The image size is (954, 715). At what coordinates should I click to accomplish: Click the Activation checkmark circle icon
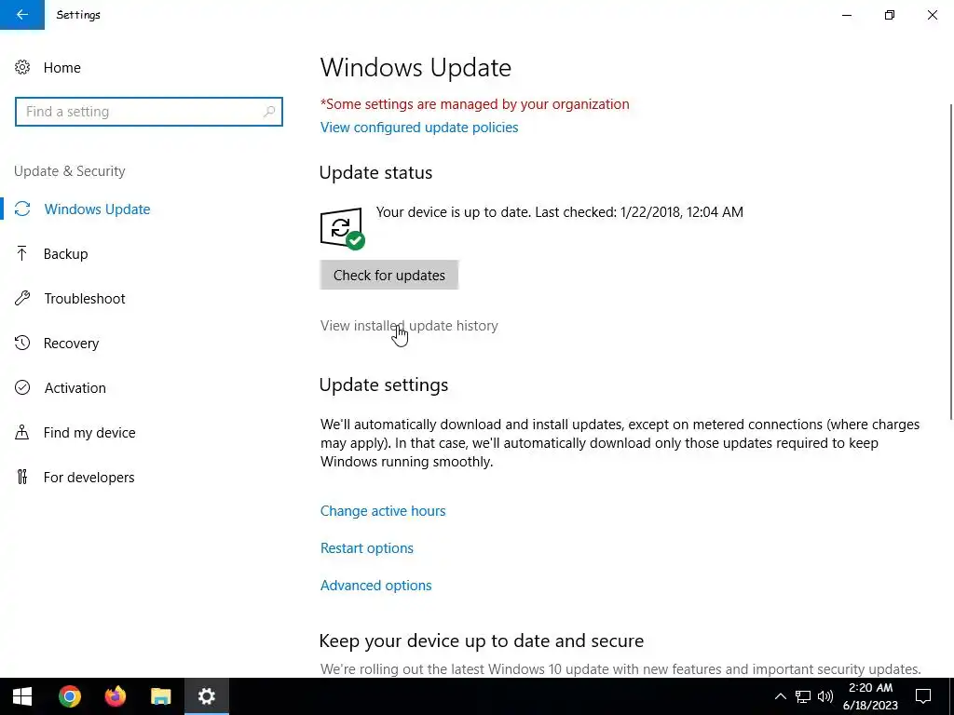point(22,388)
